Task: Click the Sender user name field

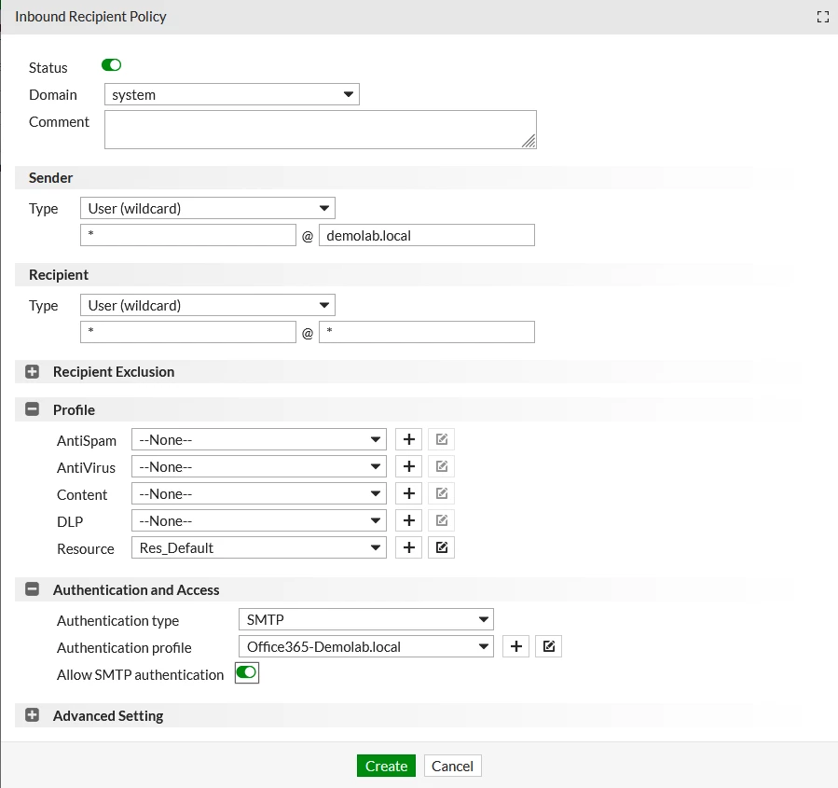Action: click(x=188, y=235)
